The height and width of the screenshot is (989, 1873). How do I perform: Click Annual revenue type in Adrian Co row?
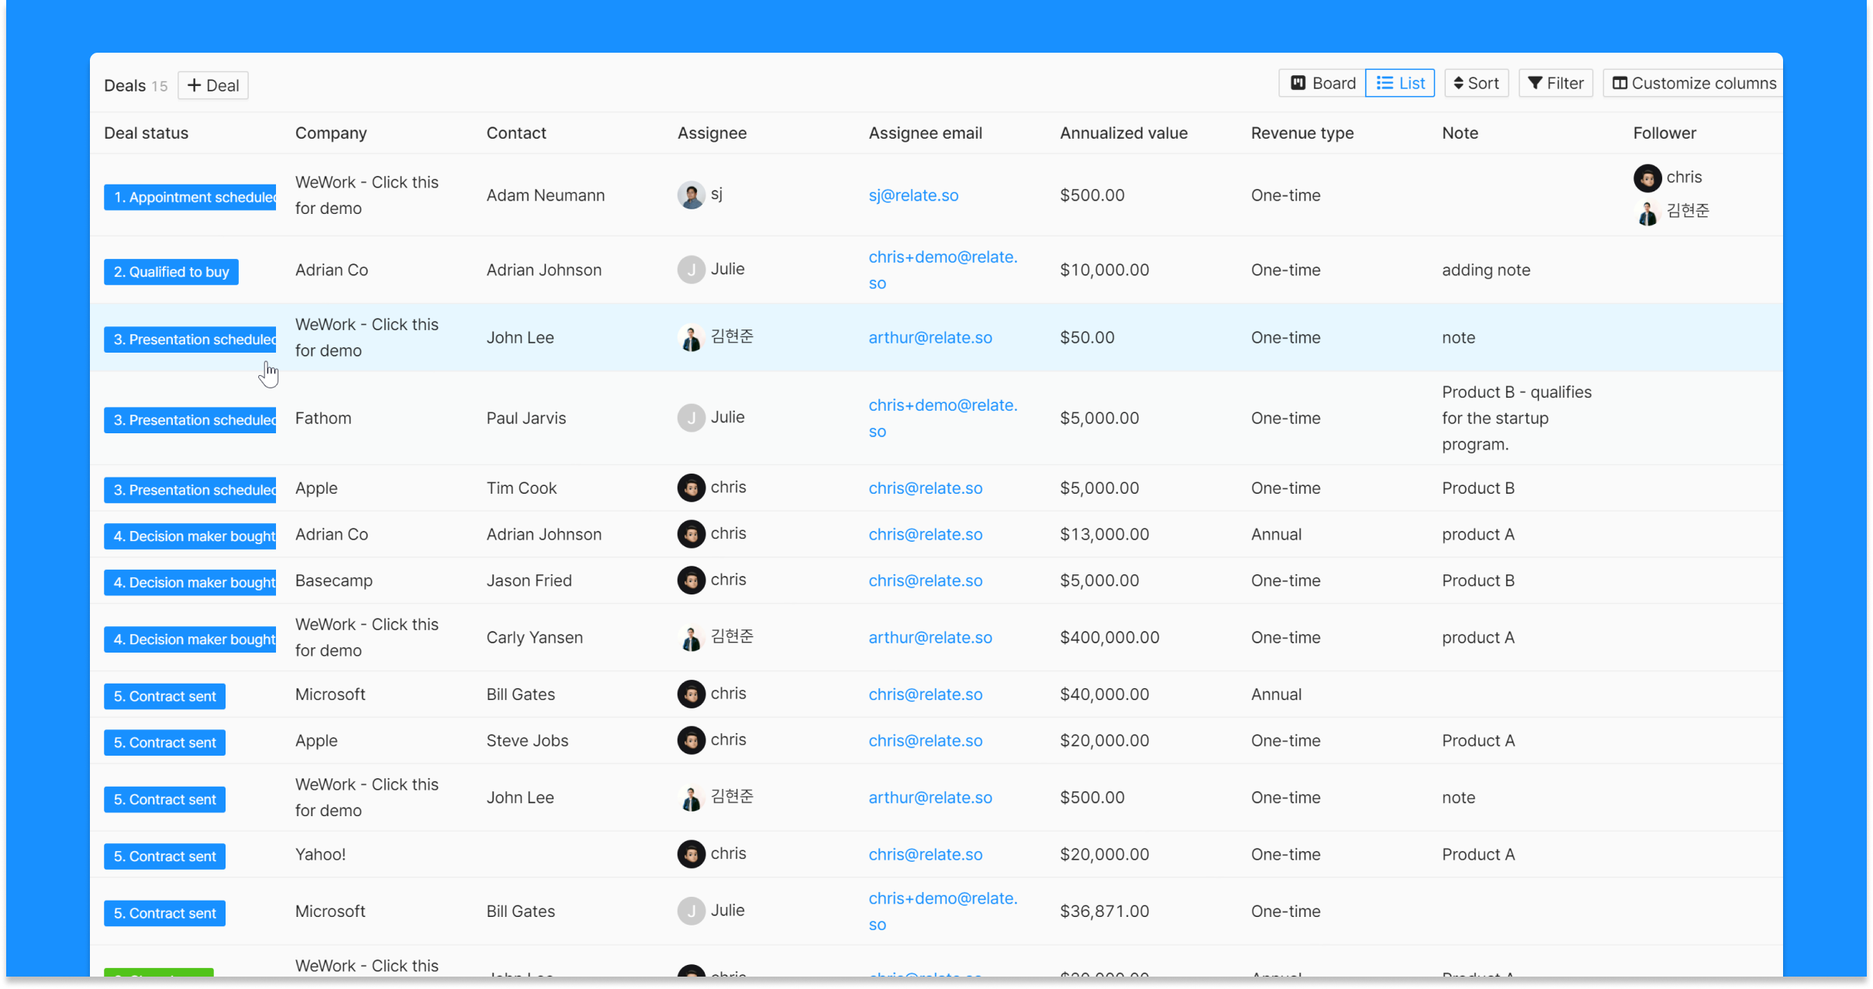(x=1276, y=534)
